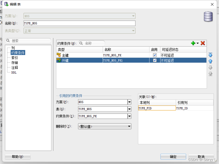Click the TYPE_ID referenced column cell
The image size is (219, 164).
194,108
